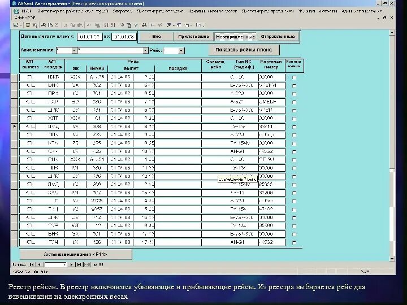Click the Paste toolbar icon
Image resolution: width=407 pixels, height=305 pixels.
coord(80,25)
